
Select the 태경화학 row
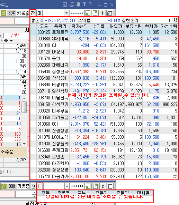point(104,85)
